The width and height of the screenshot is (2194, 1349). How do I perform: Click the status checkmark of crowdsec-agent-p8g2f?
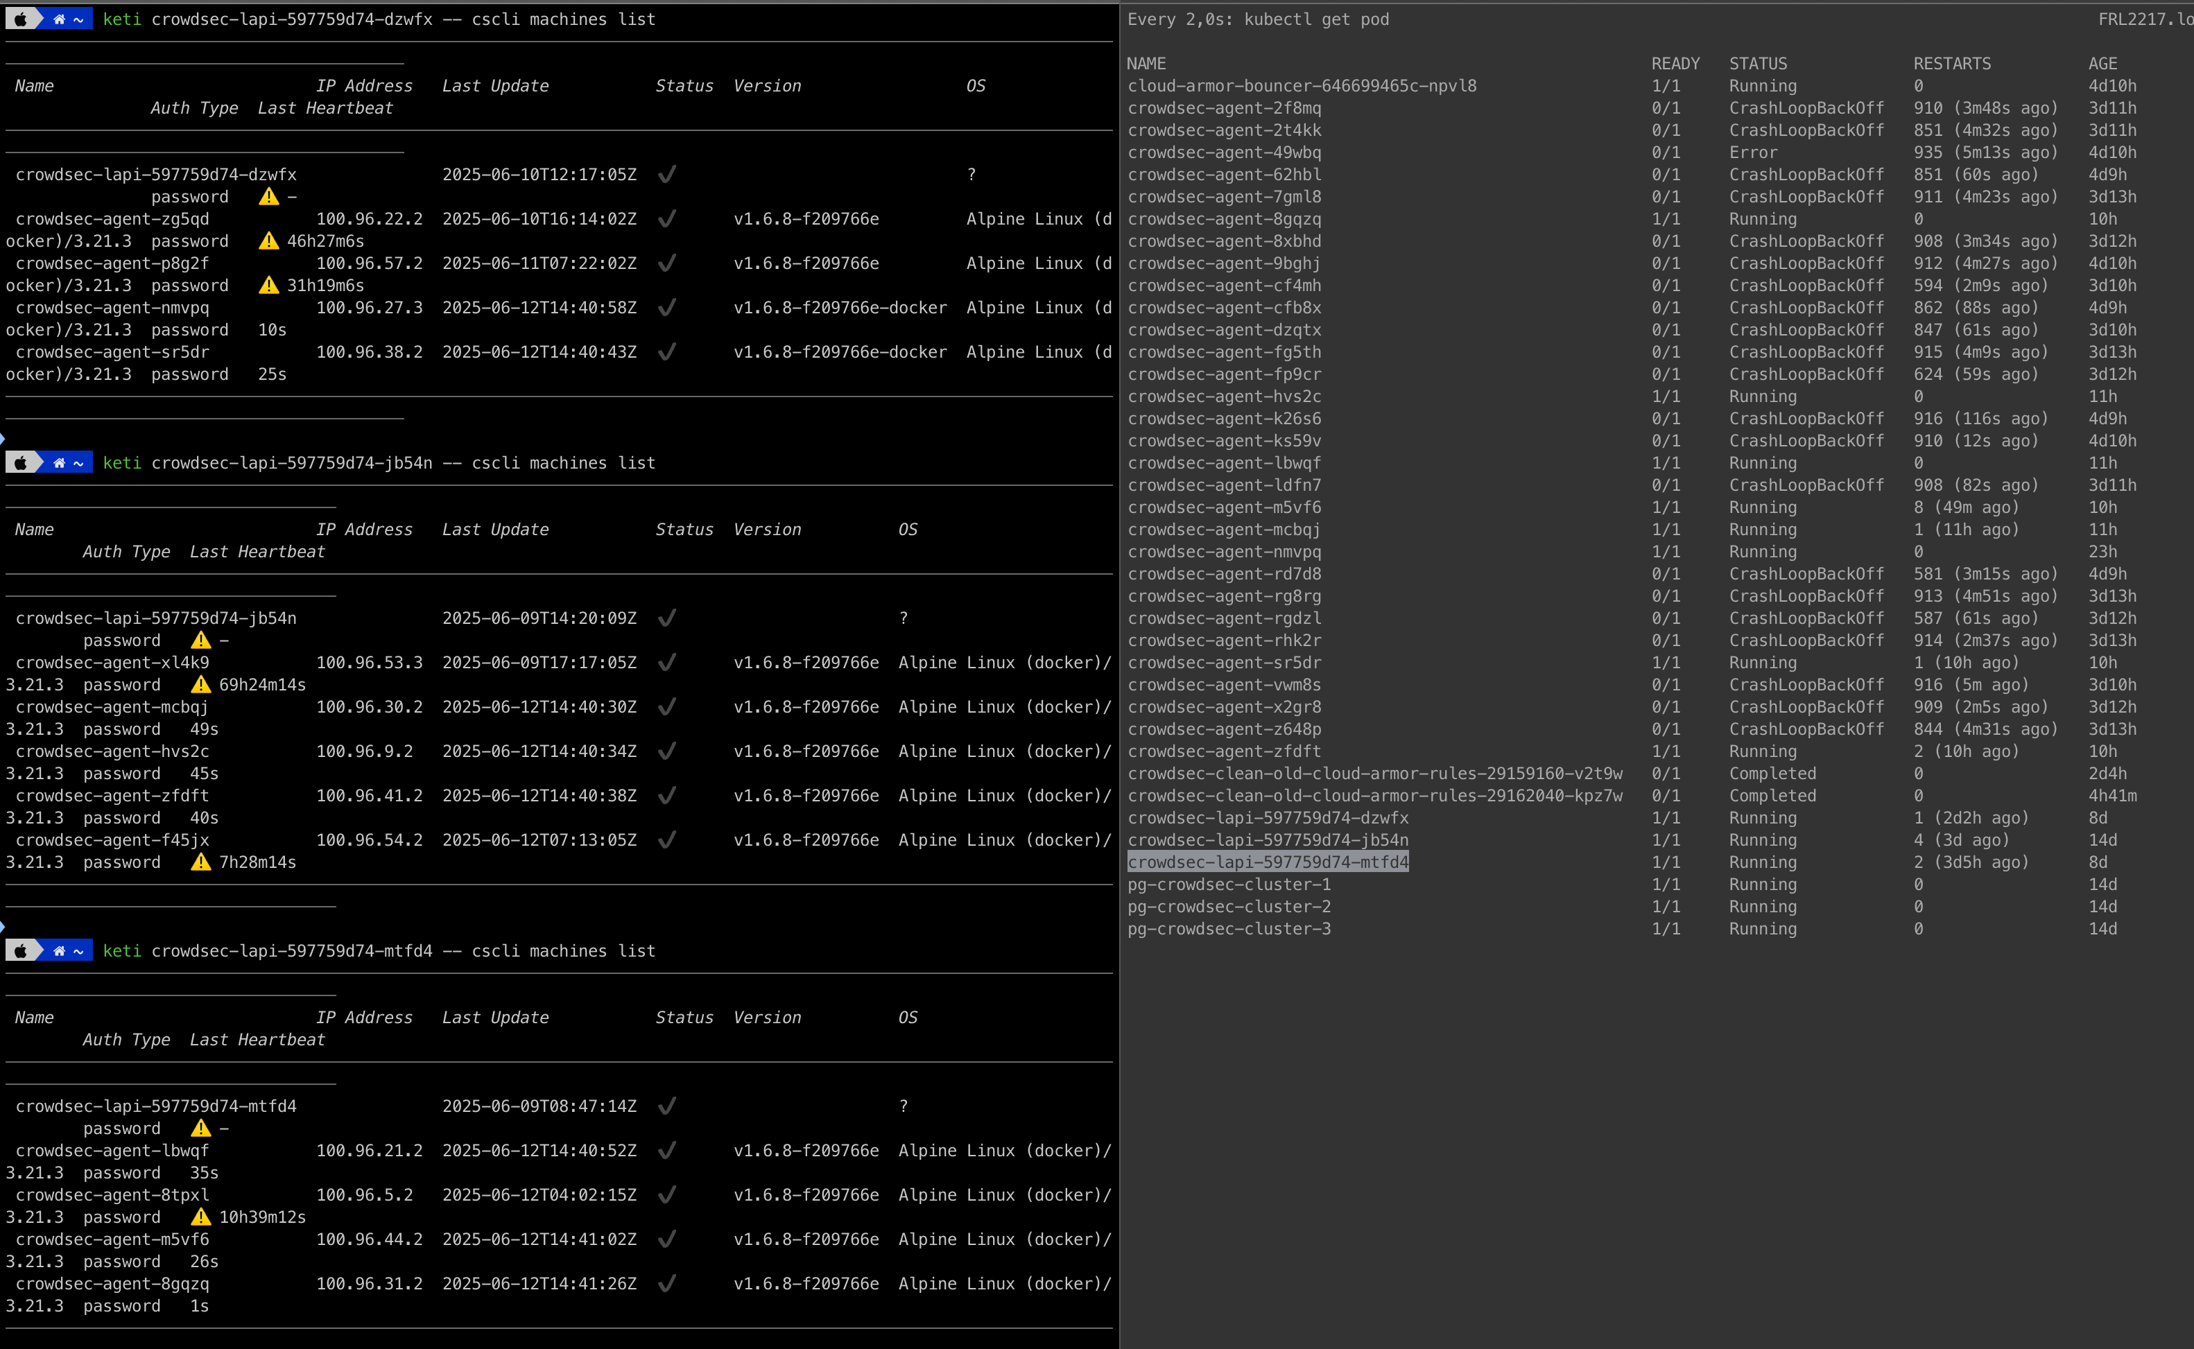666,263
